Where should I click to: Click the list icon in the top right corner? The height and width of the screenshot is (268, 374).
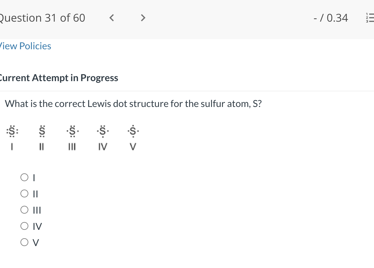370,18
